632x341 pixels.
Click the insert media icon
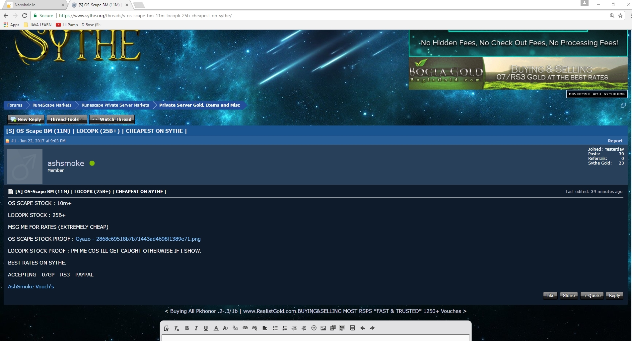pos(333,328)
